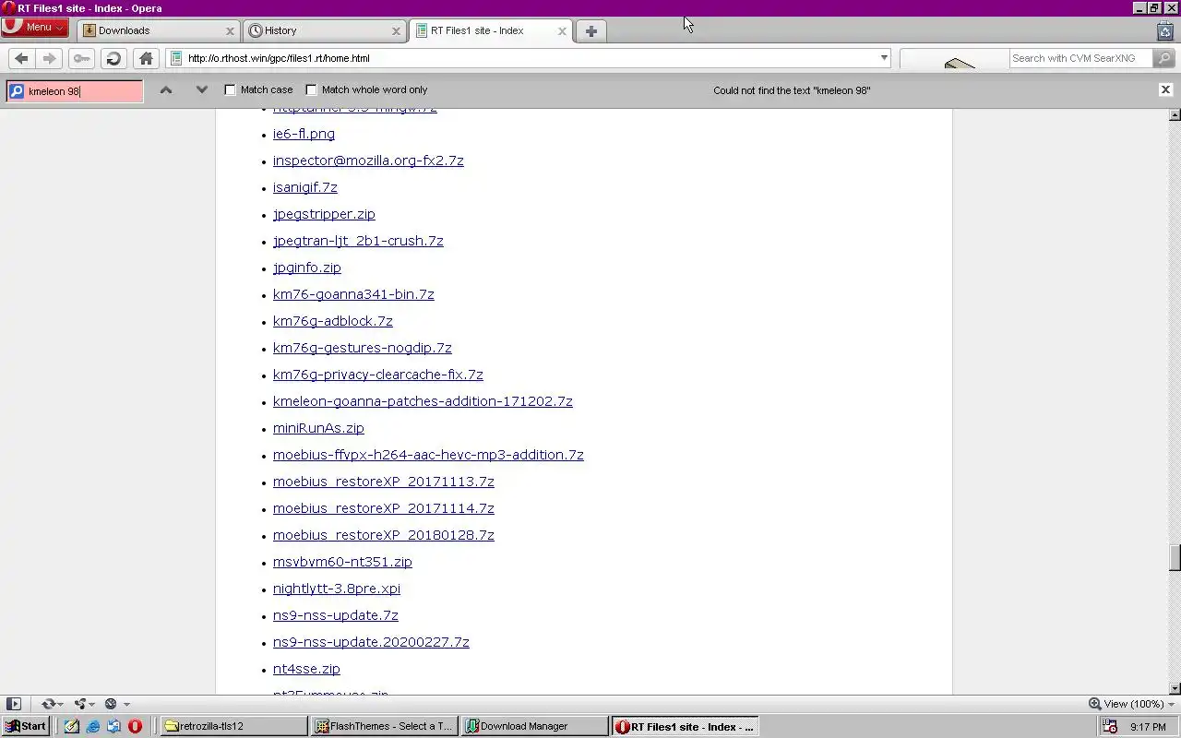Close the Downloads tab

[230, 30]
